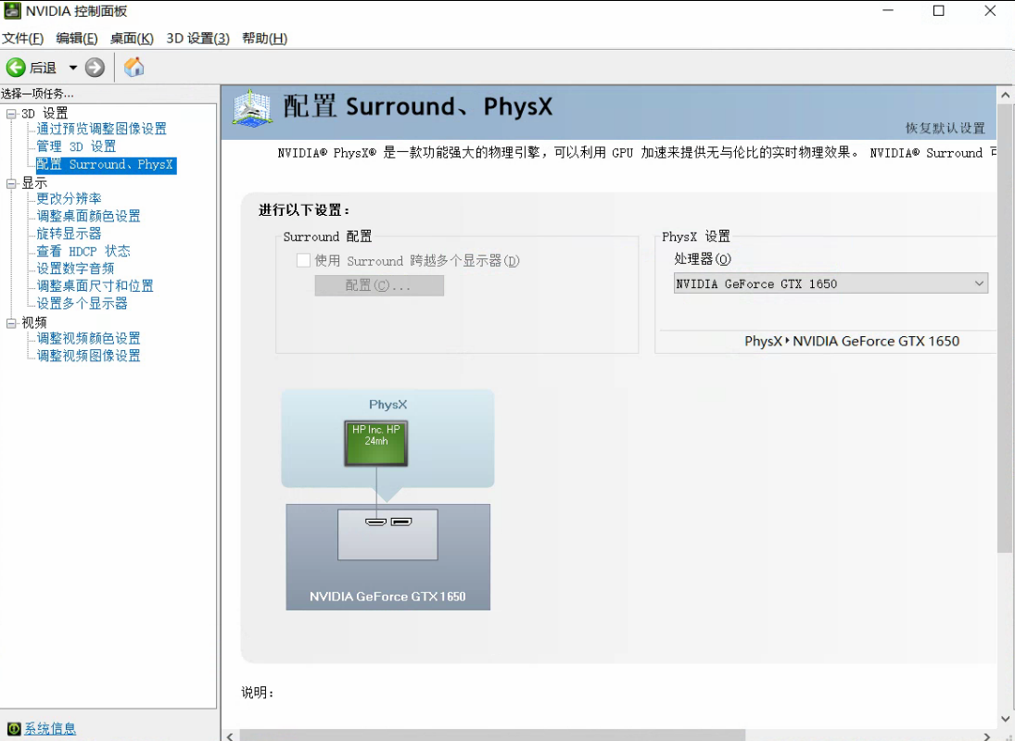
Task: Open the 系统信息 link
Action: (x=50, y=729)
